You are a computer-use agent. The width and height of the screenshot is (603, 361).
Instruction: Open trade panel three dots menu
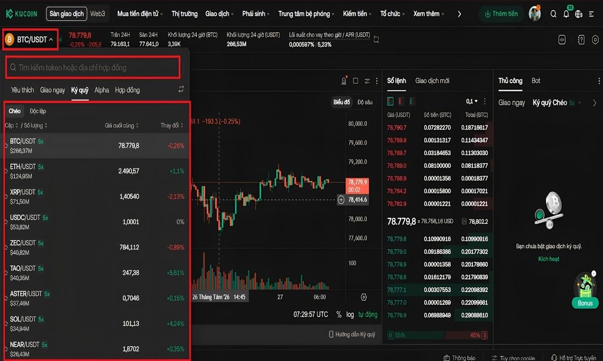point(599,80)
